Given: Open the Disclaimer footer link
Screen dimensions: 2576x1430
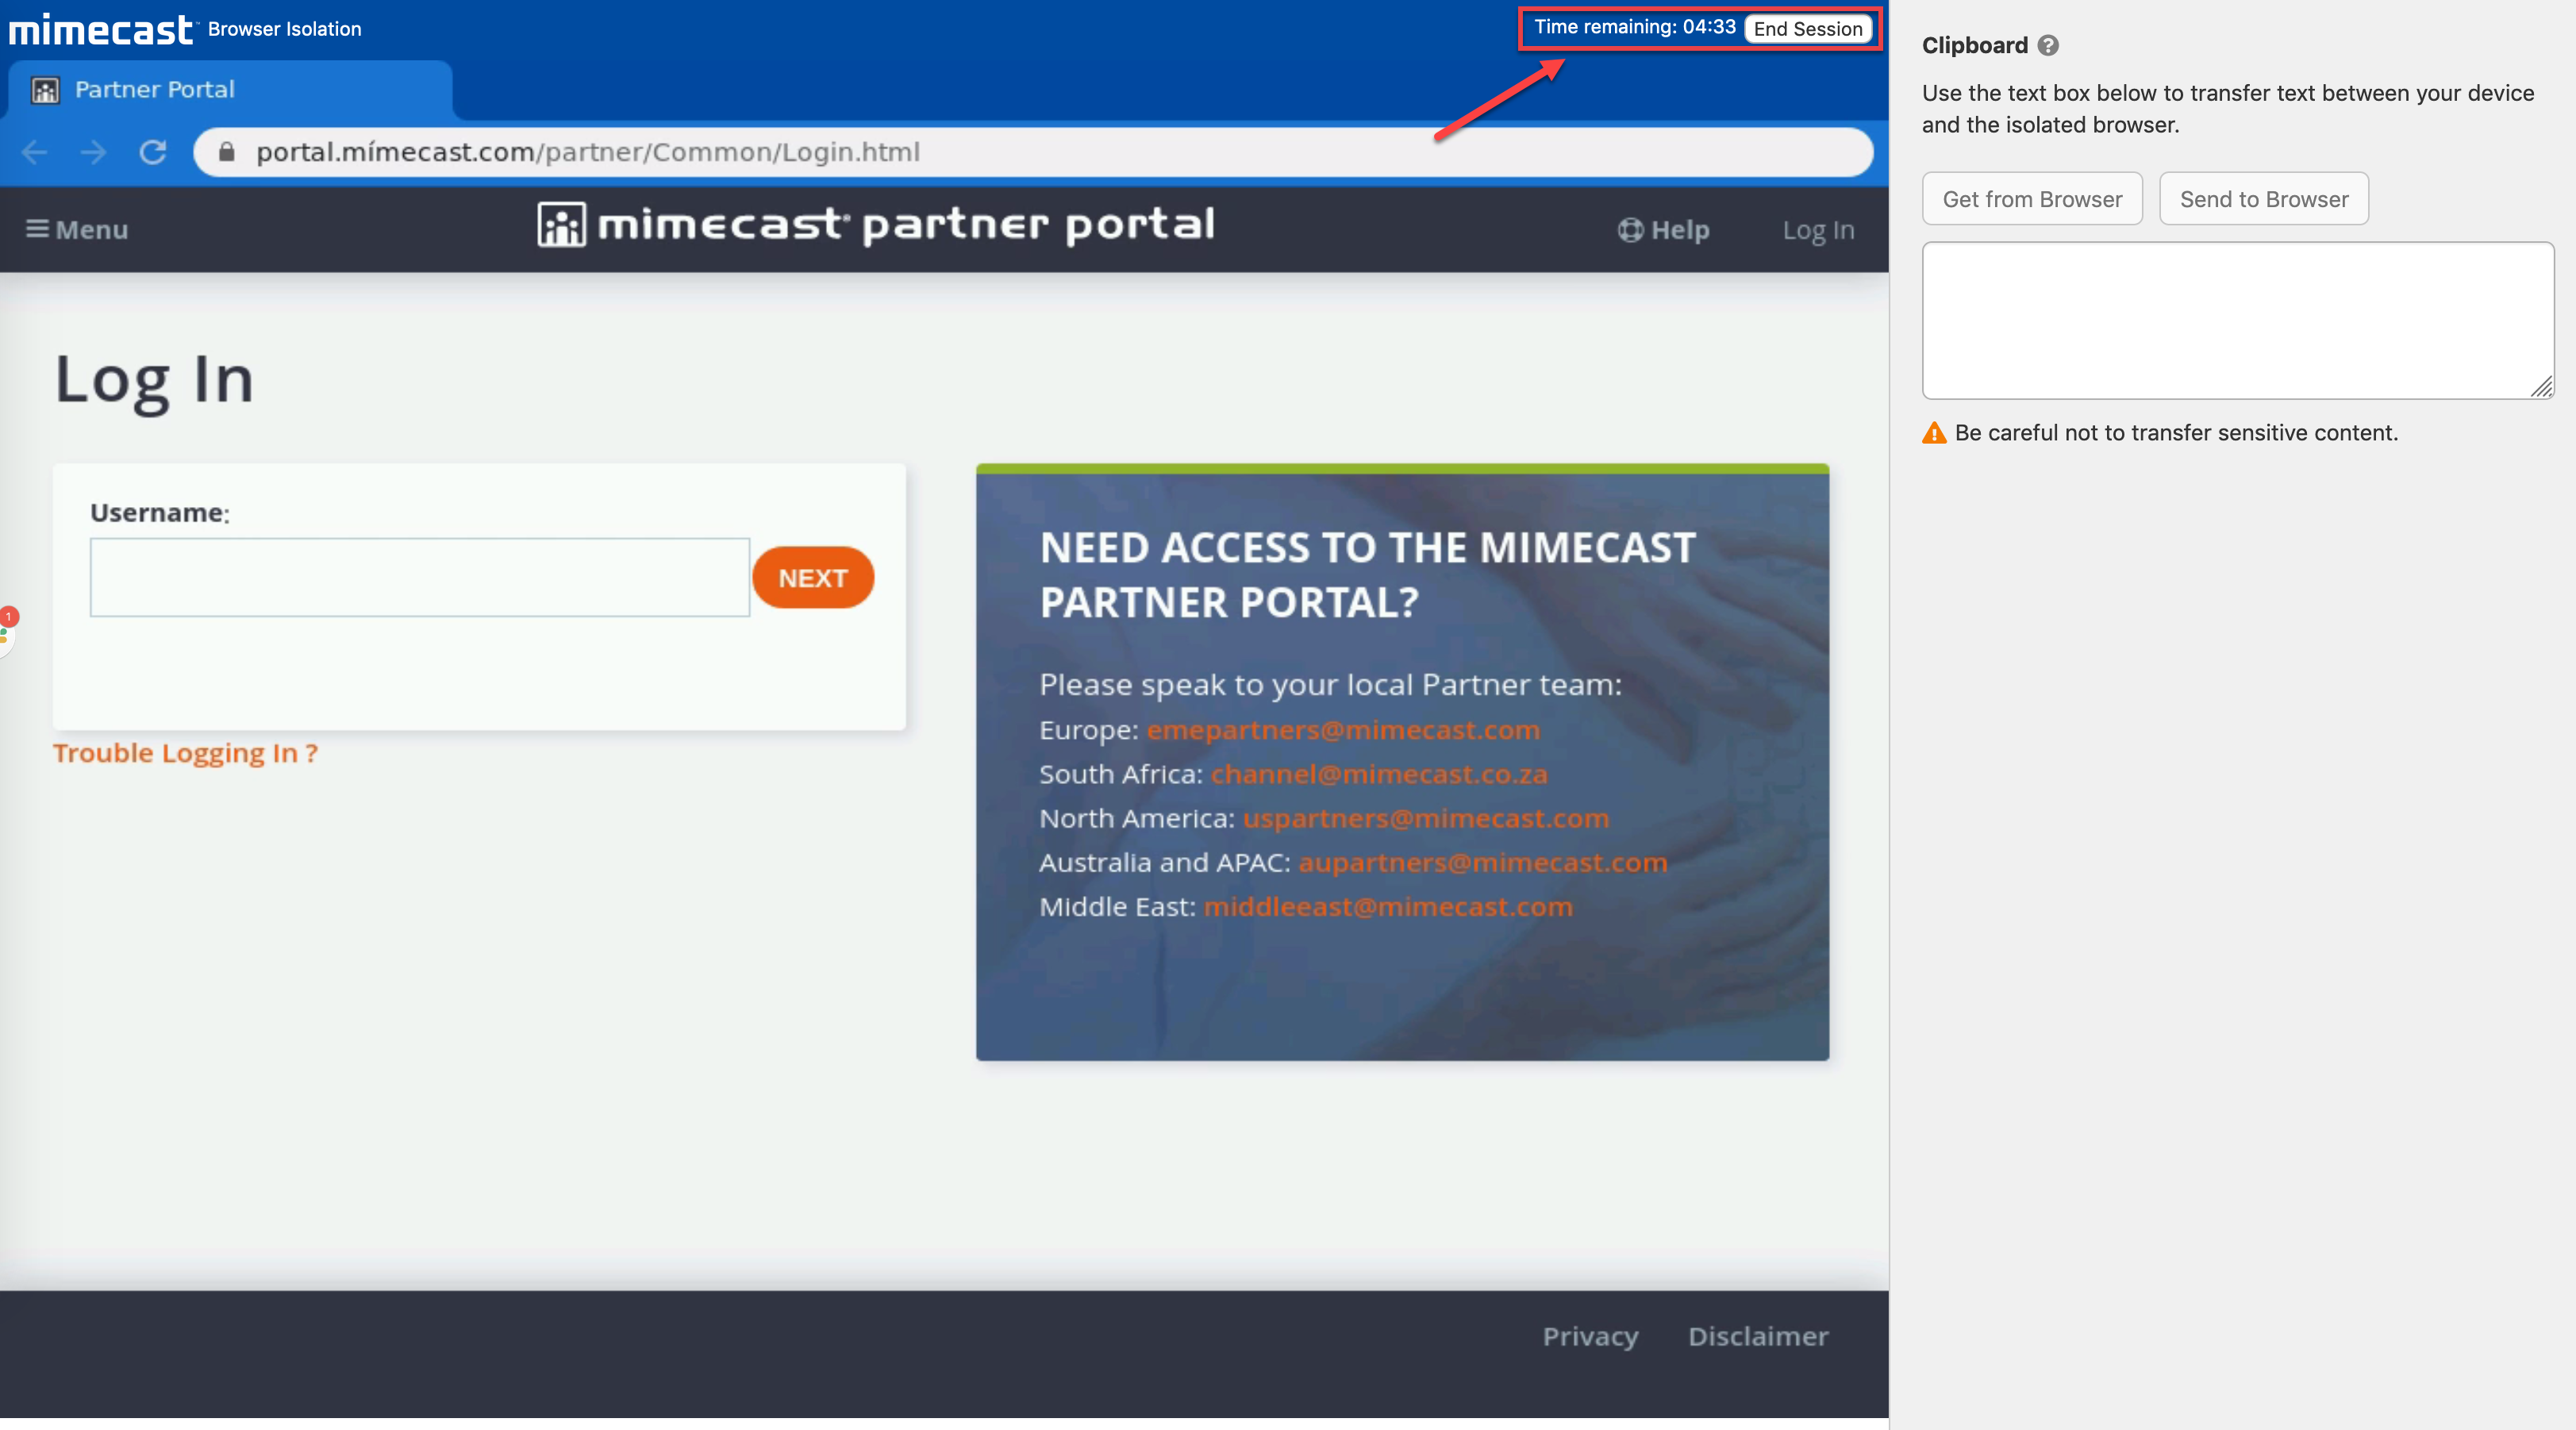Looking at the screenshot, I should pos(1758,1336).
